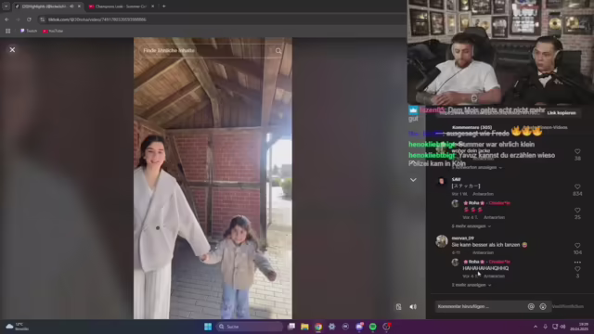594x334 pixels.
Task: Click the 'Link kopieren' button
Action: [x=561, y=113]
